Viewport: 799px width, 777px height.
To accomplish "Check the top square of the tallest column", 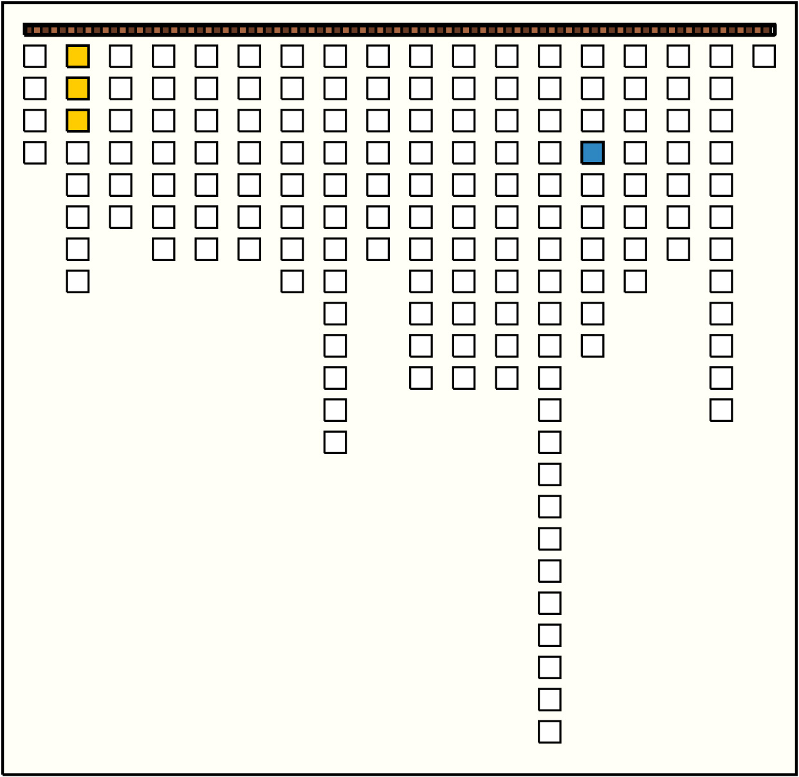I will [549, 57].
